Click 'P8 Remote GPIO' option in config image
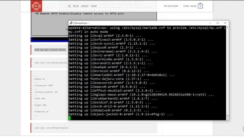244x137 pixels. pos(80,14)
